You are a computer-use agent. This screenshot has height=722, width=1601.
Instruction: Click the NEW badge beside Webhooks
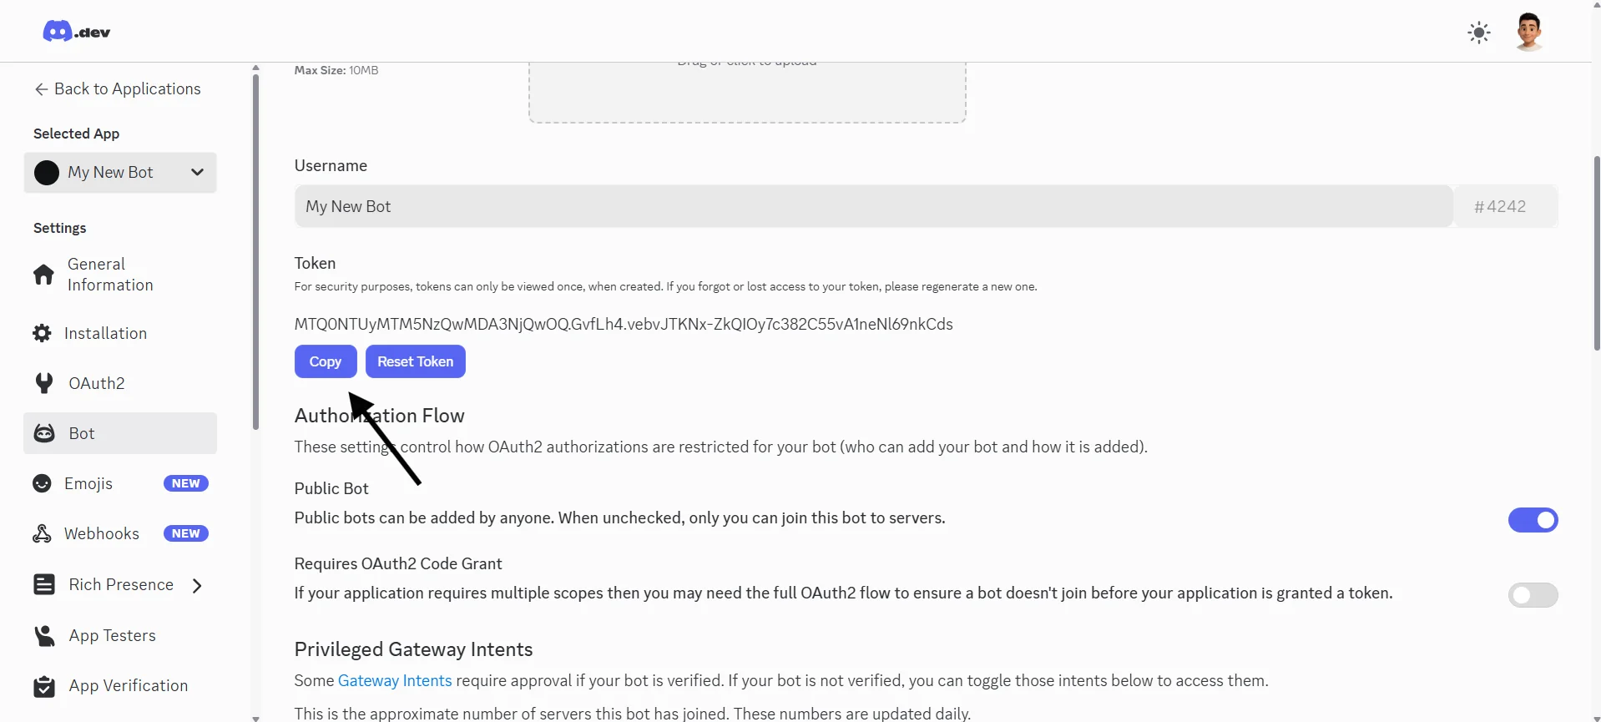point(185,533)
